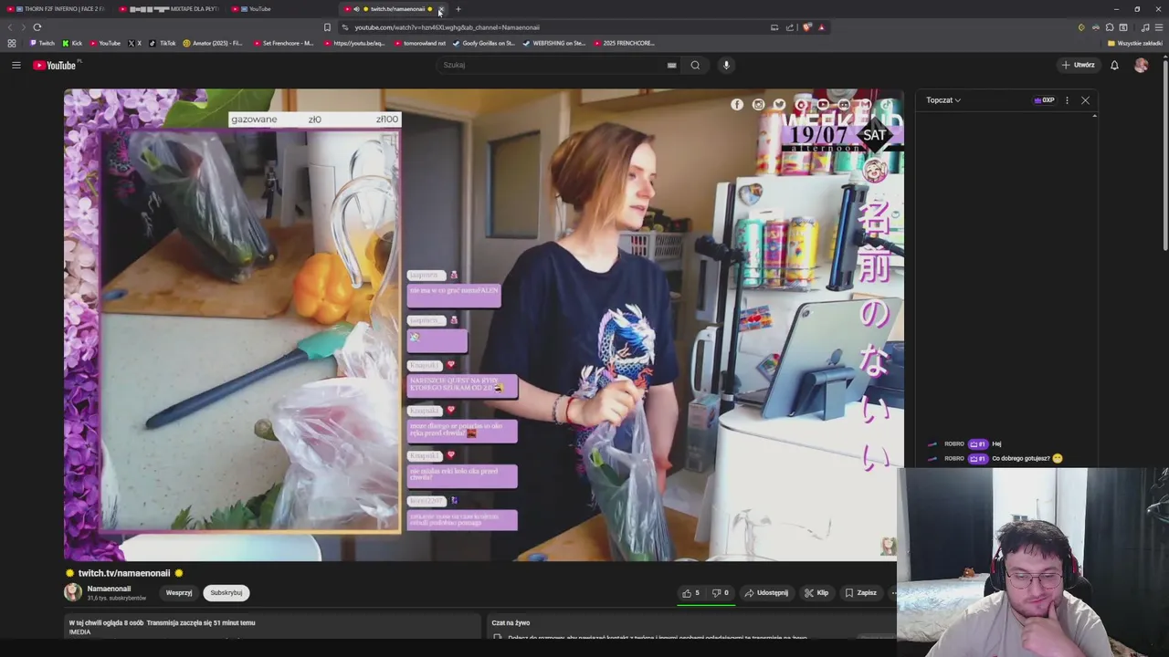This screenshot has height=657, width=1169.
Task: Open the Utwórz create button
Action: [x=1078, y=65]
